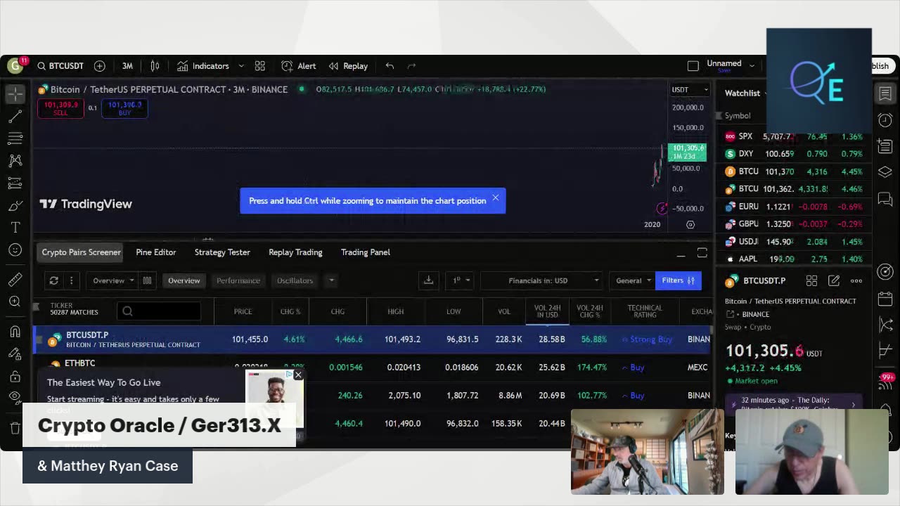Expand the indicators favorites dropdown arrow
Image resolution: width=900 pixels, height=506 pixels.
241,66
